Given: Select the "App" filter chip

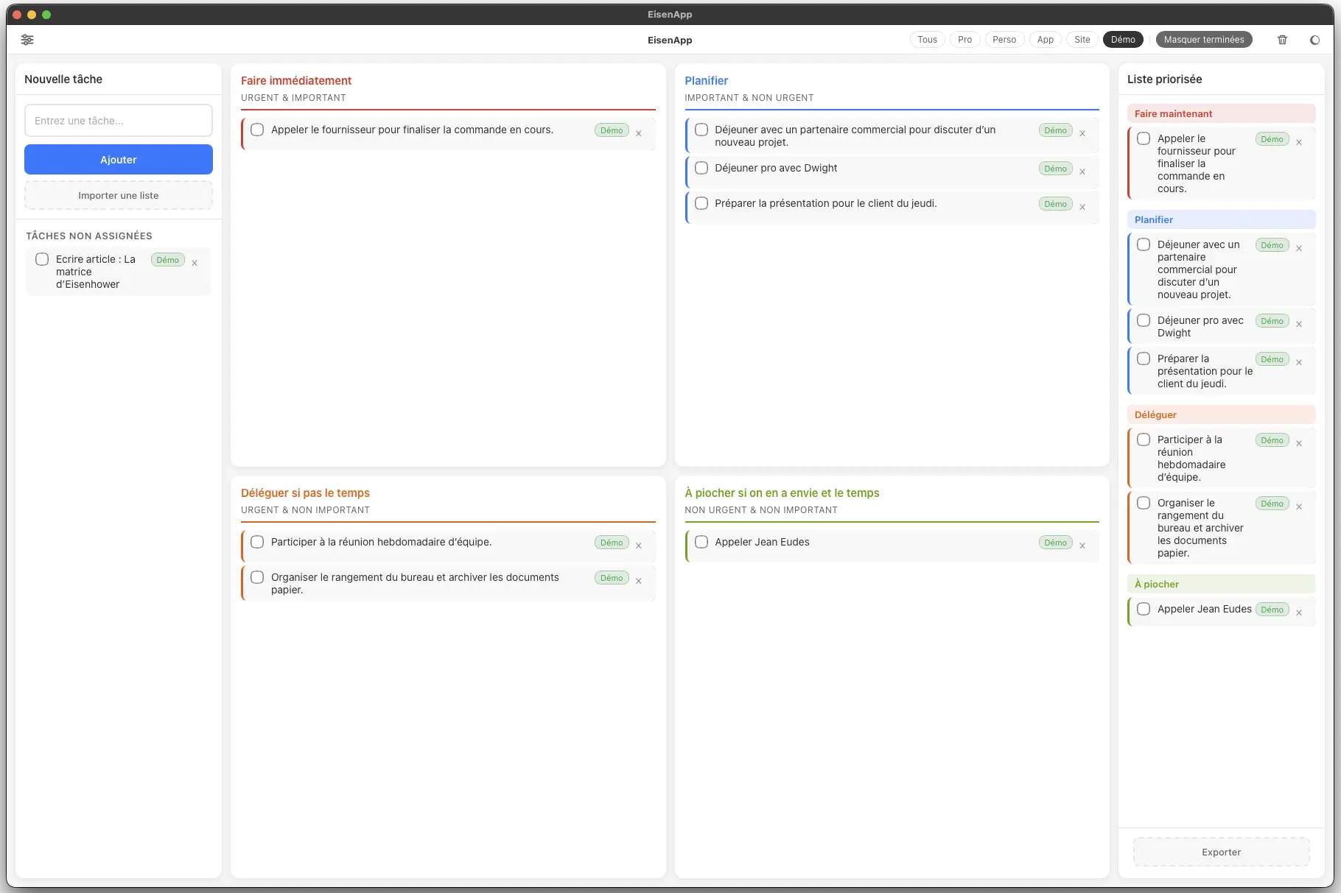Looking at the screenshot, I should click(1045, 39).
